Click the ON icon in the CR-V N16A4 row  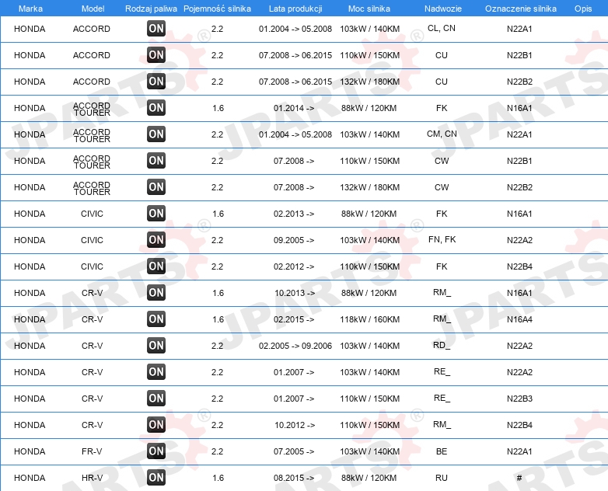click(x=156, y=319)
